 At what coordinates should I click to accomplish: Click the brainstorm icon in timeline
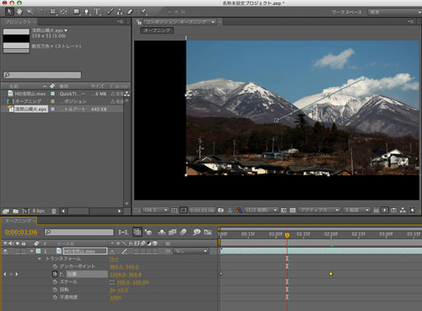tap(197, 232)
